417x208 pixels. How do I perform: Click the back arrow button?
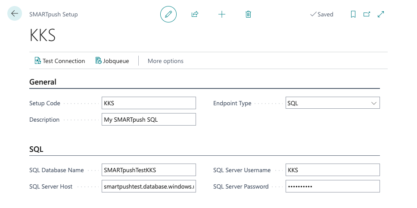(x=15, y=14)
